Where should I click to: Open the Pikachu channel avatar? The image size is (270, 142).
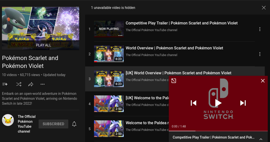click(x=8, y=120)
